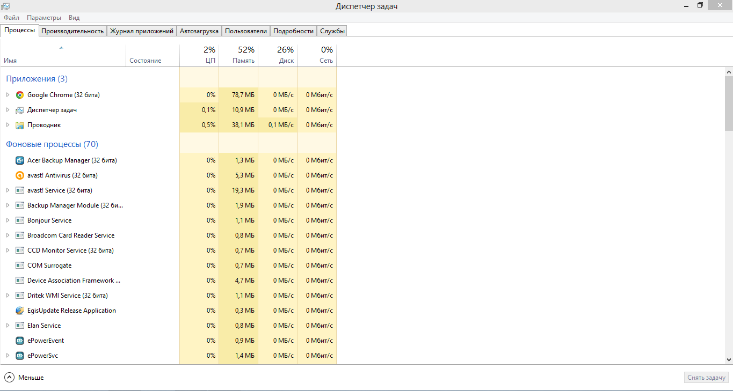Click the ePowerEvent icon
This screenshot has height=391, width=733.
(20, 341)
